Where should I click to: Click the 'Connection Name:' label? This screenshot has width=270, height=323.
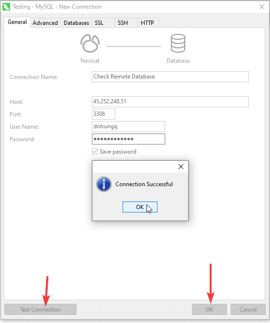[34, 77]
